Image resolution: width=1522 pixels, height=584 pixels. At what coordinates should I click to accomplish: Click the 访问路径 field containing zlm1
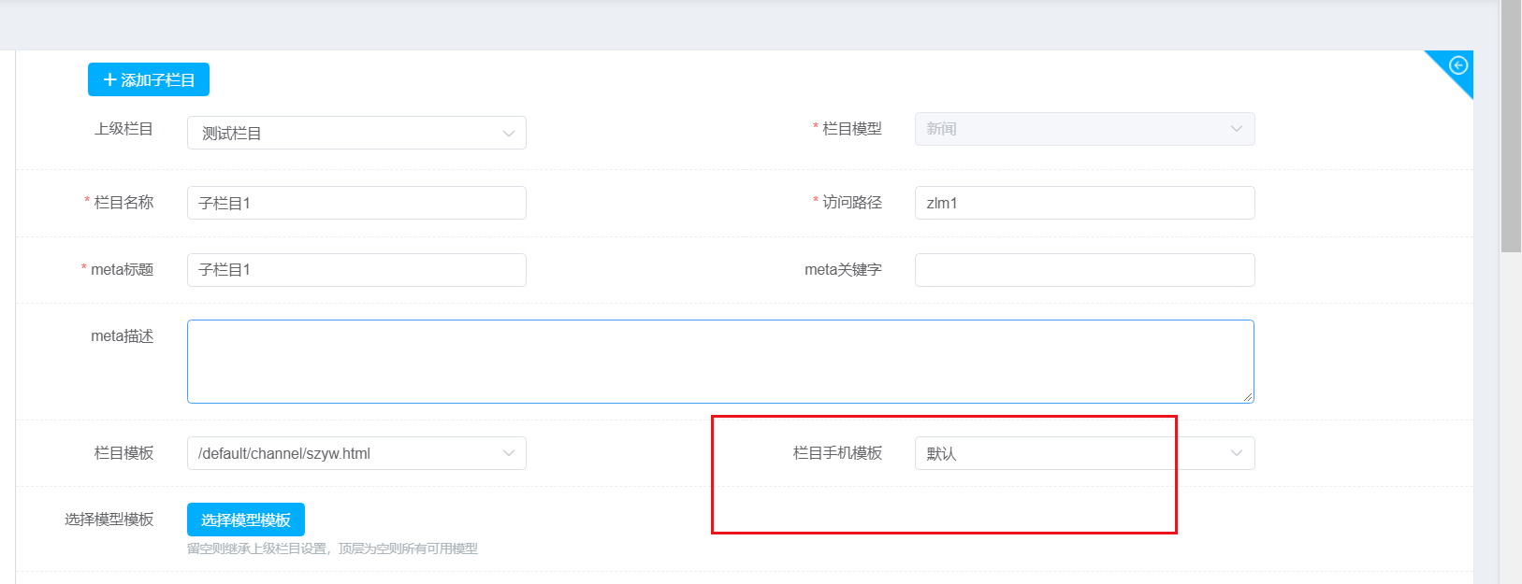[1084, 203]
